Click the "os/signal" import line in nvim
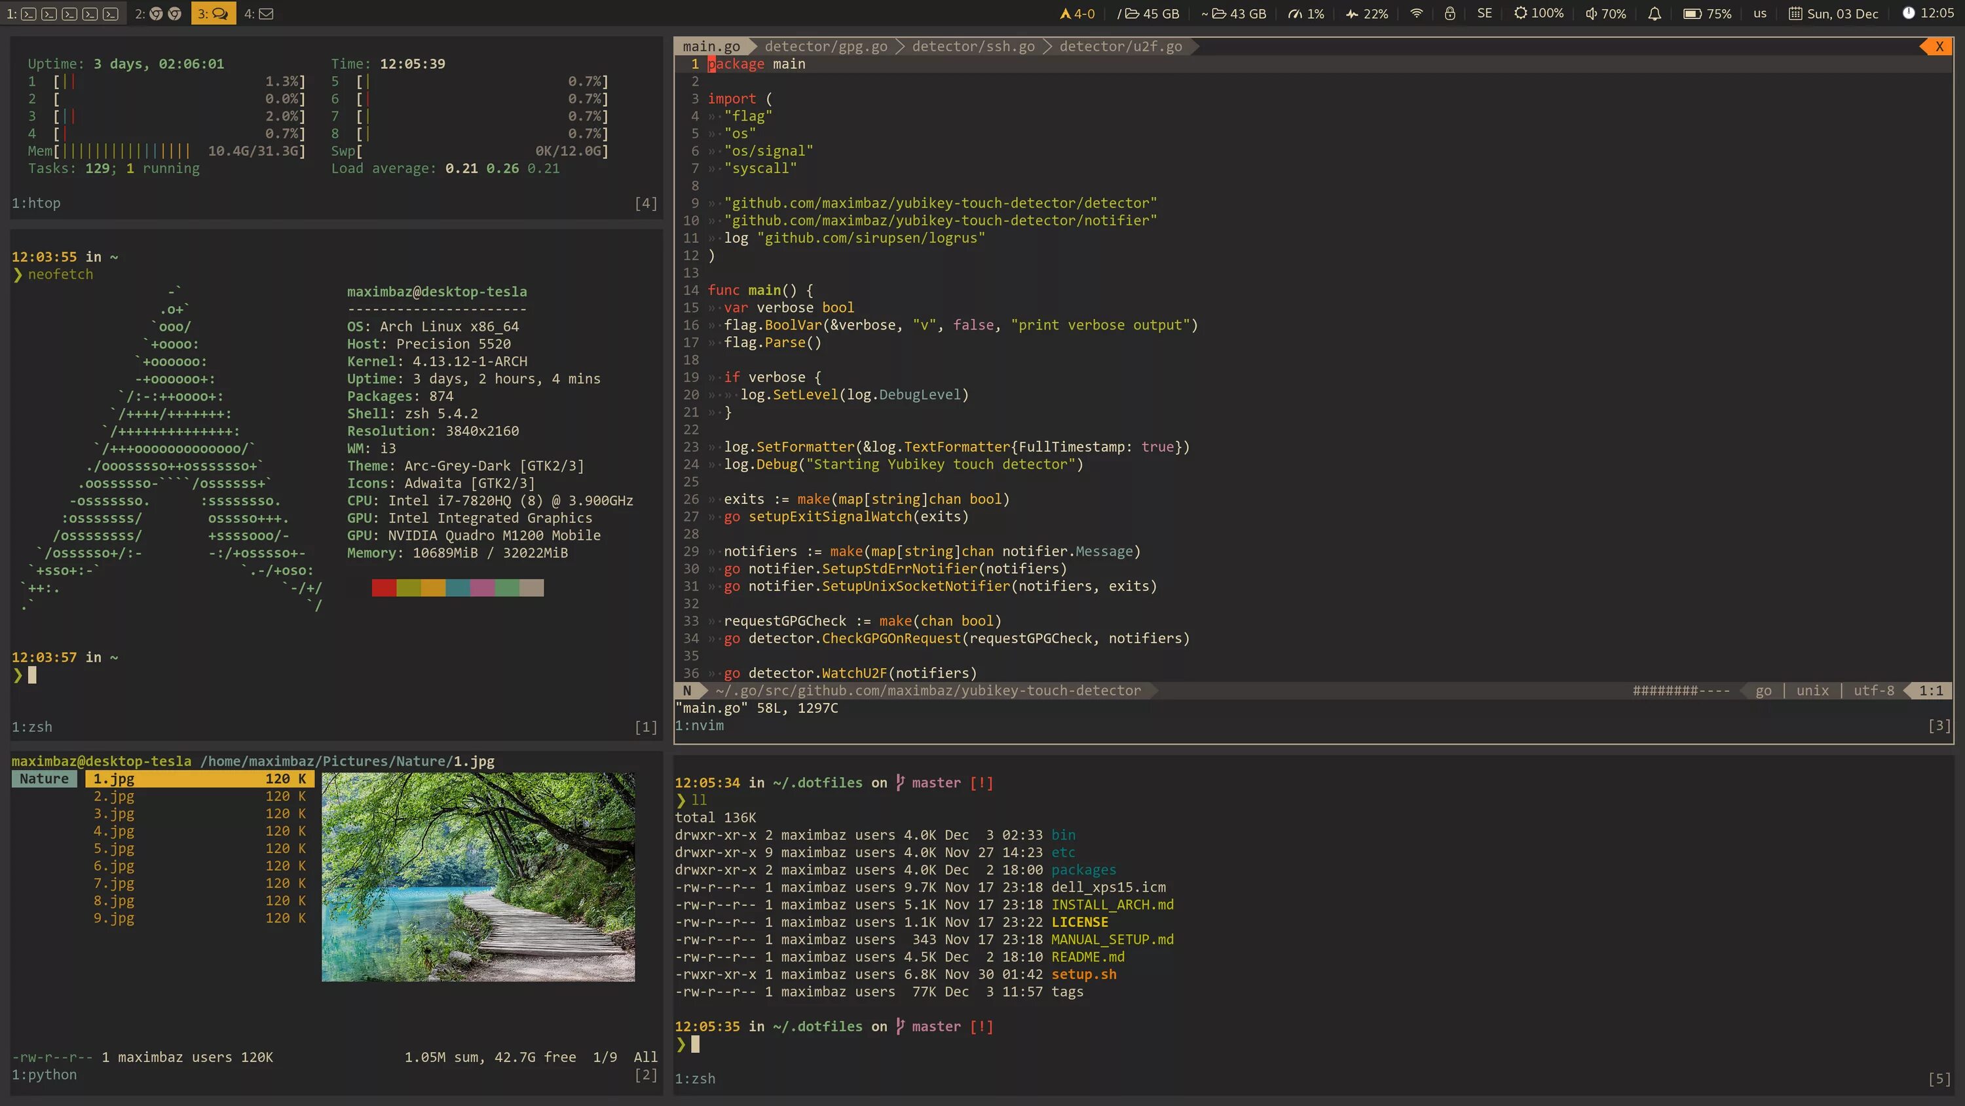Image resolution: width=1965 pixels, height=1106 pixels. pyautogui.click(x=768, y=150)
